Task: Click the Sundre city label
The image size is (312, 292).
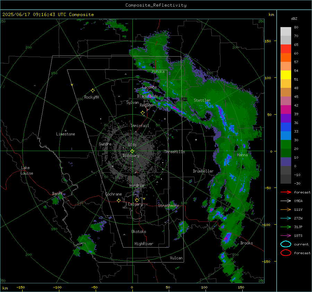Action: tap(105, 144)
